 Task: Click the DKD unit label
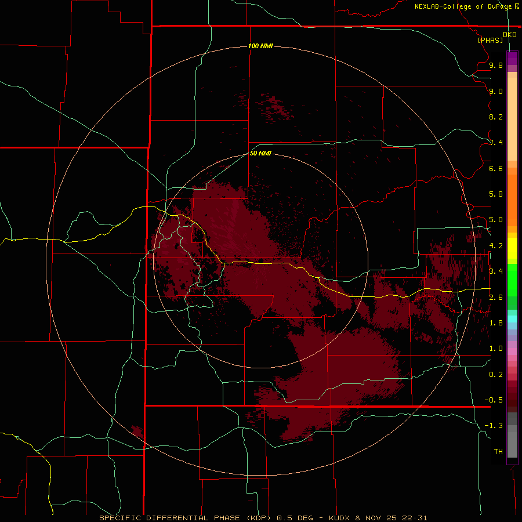(509, 35)
